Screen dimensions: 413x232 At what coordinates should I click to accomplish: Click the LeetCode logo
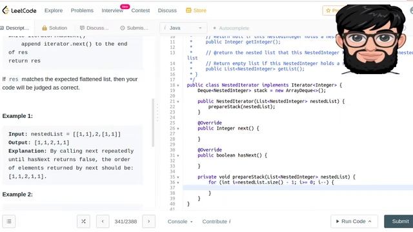click(x=19, y=10)
